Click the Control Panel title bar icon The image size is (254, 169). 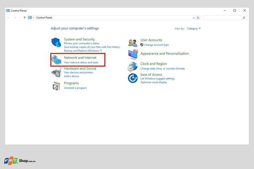8,10
